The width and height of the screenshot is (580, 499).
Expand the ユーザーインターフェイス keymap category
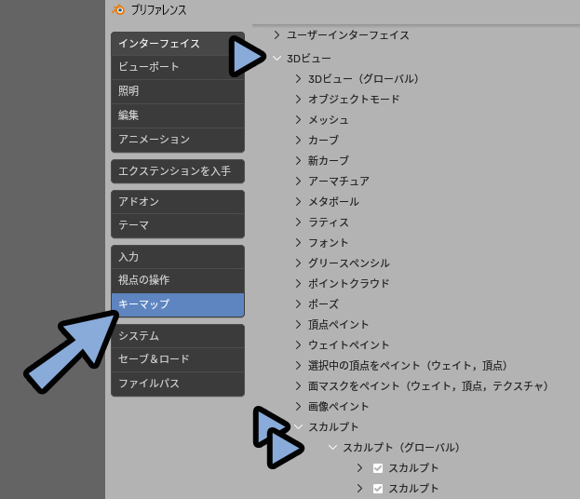tap(277, 35)
